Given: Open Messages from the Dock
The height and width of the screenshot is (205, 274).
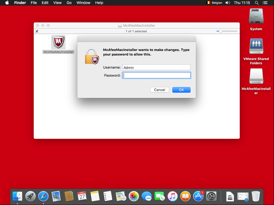Looking at the screenshot, I should pos(147,196).
